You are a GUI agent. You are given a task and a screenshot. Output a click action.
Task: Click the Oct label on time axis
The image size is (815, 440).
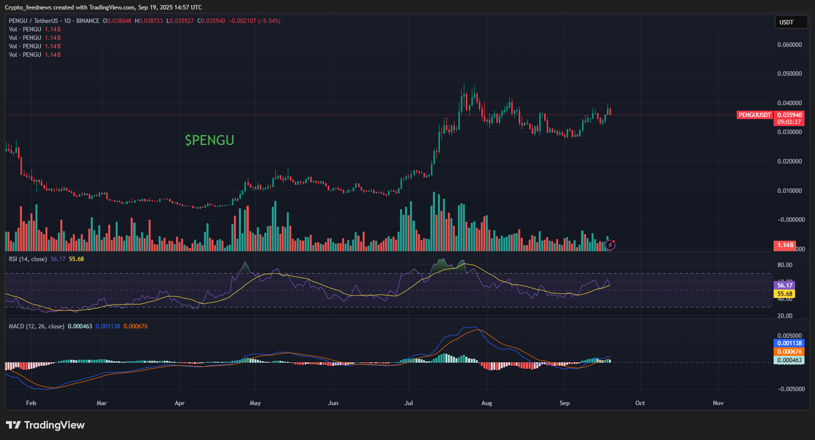point(640,403)
